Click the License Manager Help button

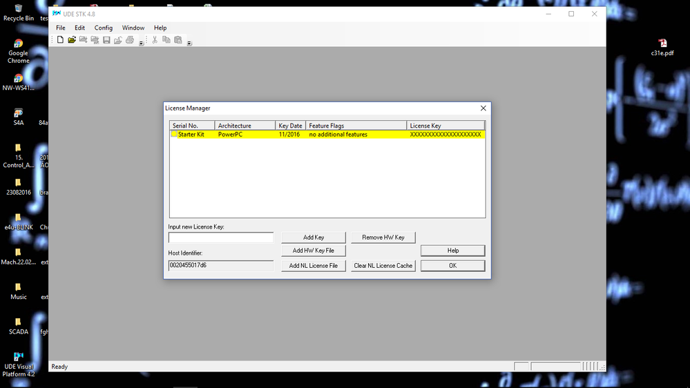coord(453,251)
